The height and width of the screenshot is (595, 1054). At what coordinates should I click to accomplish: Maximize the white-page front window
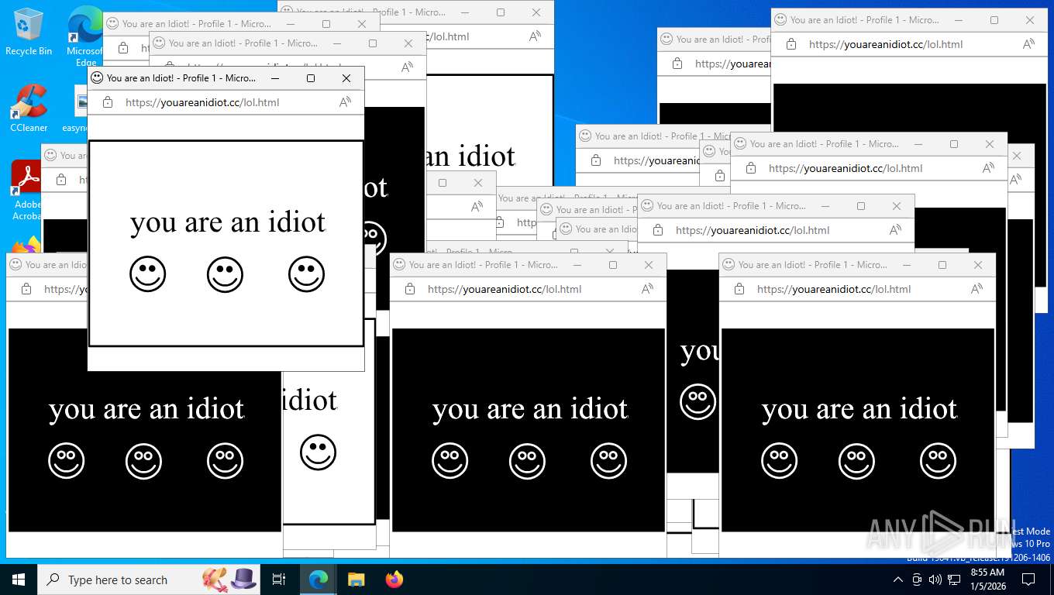pyautogui.click(x=311, y=77)
